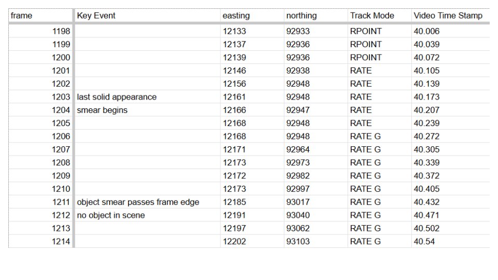Select the 'Video Time Stamp' column header

point(451,16)
